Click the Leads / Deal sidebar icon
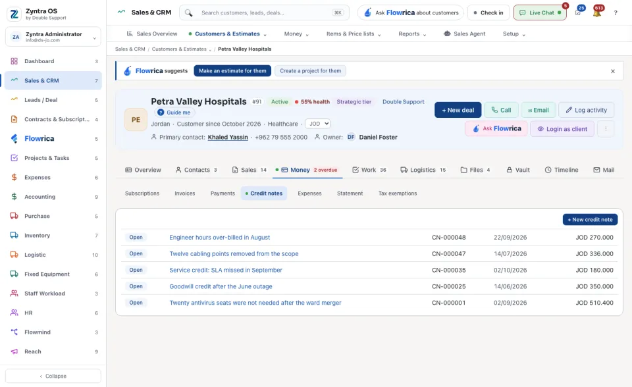The height and width of the screenshot is (387, 632). tap(14, 100)
